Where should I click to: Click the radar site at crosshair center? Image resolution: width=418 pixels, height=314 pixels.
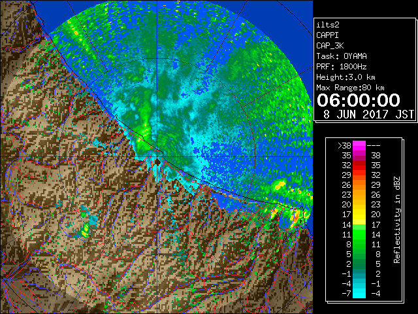click(157, 157)
